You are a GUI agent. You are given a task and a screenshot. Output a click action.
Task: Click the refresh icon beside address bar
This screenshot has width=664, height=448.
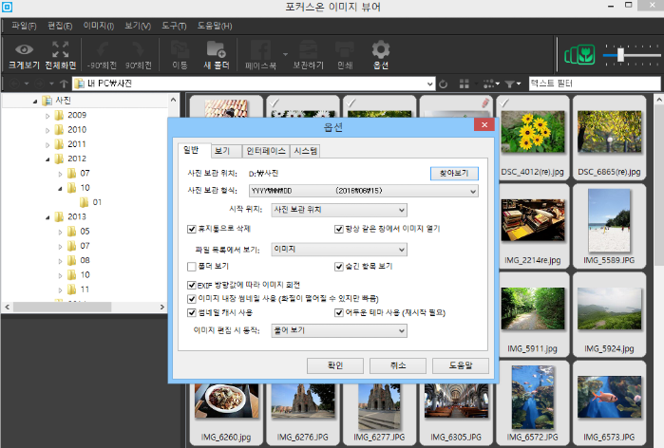tap(443, 84)
